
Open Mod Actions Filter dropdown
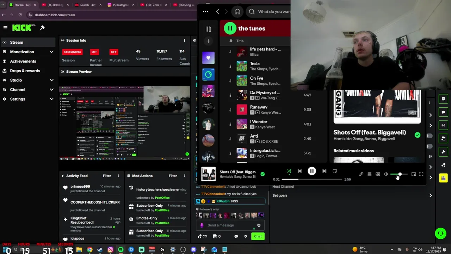(173, 176)
